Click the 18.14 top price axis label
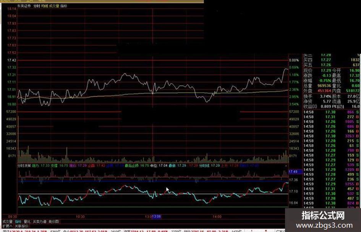This screenshot has height=232, width=361. tap(11, 9)
